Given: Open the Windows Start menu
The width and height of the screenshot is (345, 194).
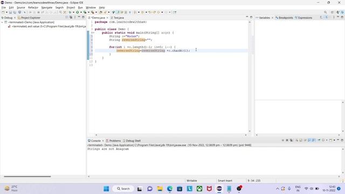Looking at the screenshot, I should [106, 189].
